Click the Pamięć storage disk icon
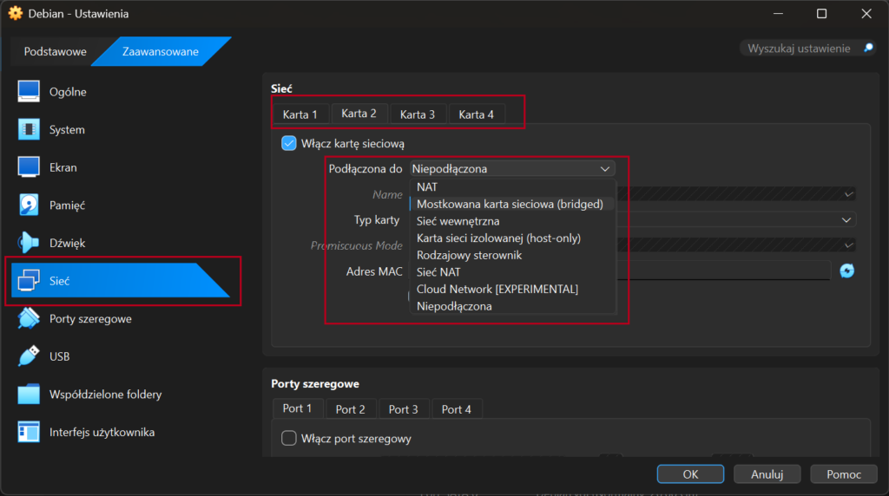The height and width of the screenshot is (496, 889). point(29,206)
